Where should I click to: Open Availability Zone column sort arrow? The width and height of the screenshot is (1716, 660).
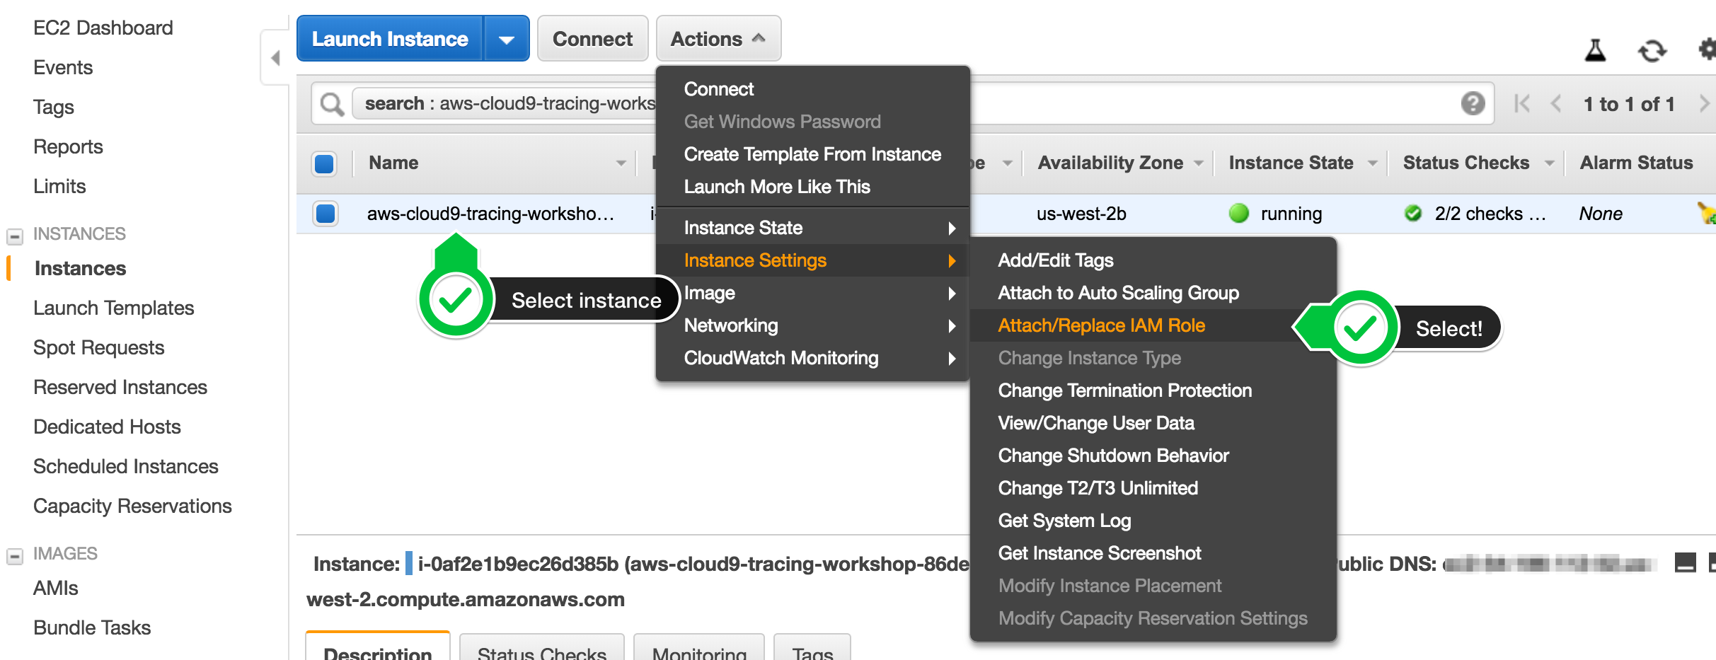pos(1199,164)
